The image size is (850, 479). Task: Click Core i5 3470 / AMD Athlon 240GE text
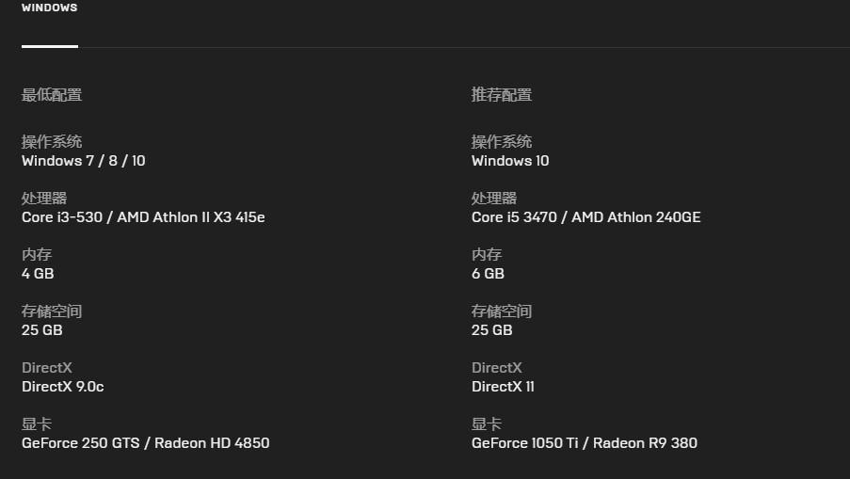point(586,217)
